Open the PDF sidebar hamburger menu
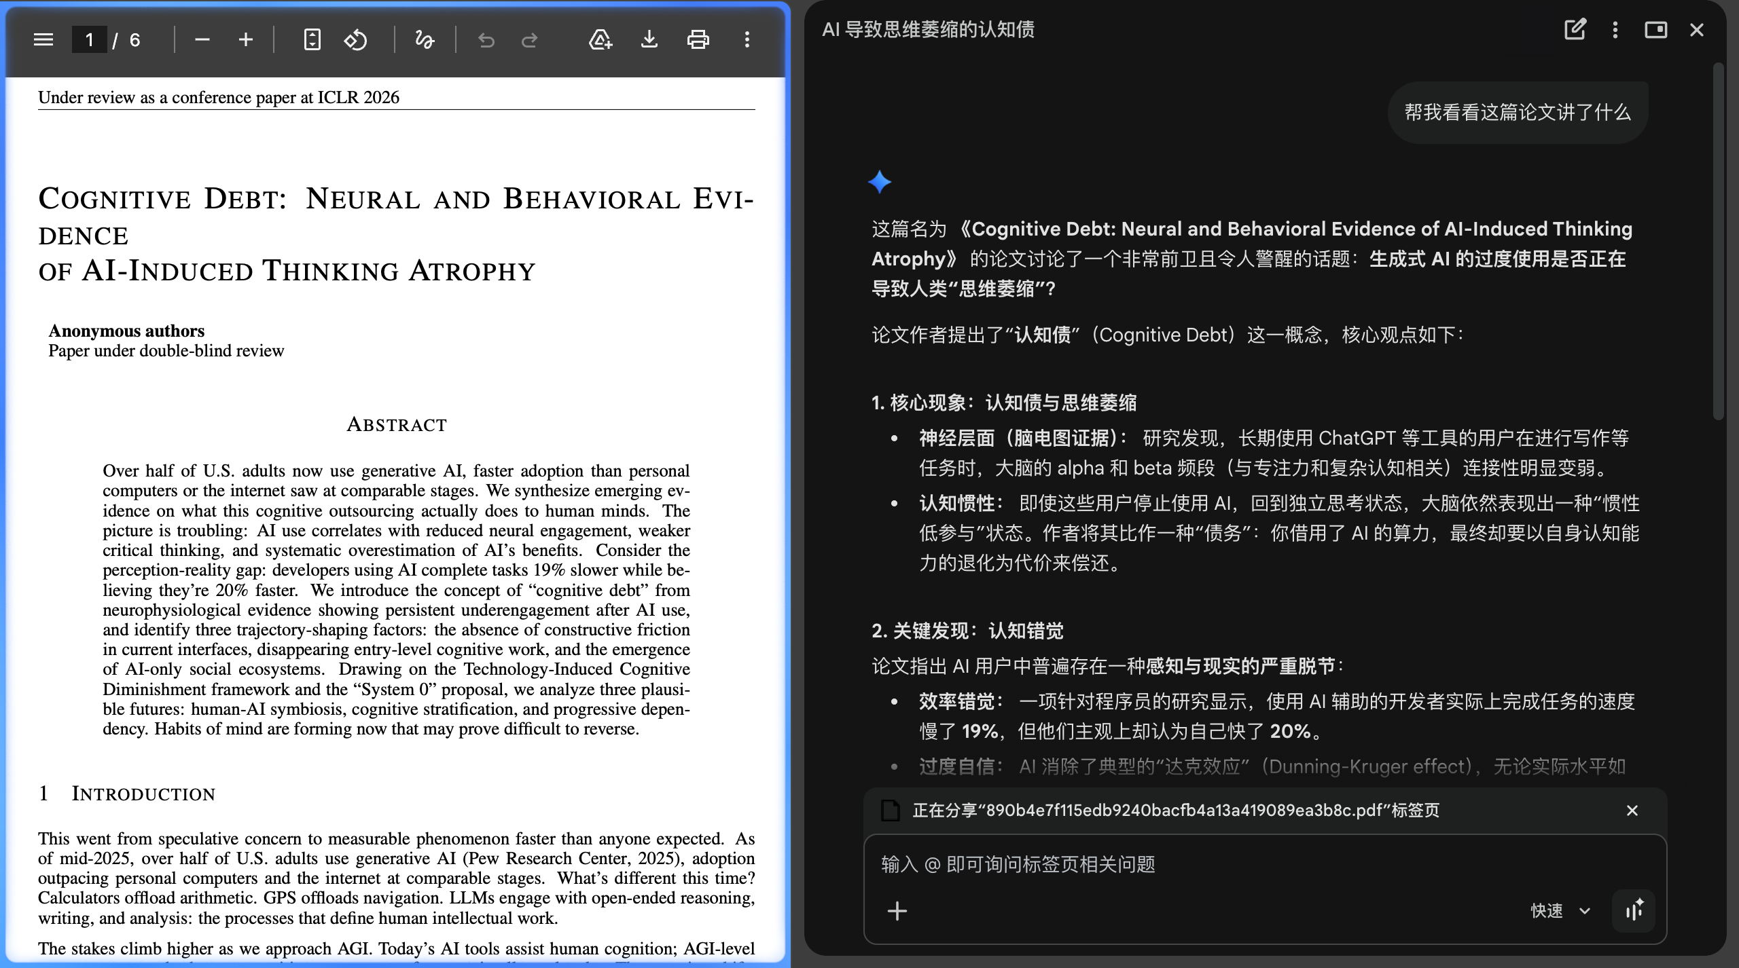The height and width of the screenshot is (968, 1739). (43, 40)
